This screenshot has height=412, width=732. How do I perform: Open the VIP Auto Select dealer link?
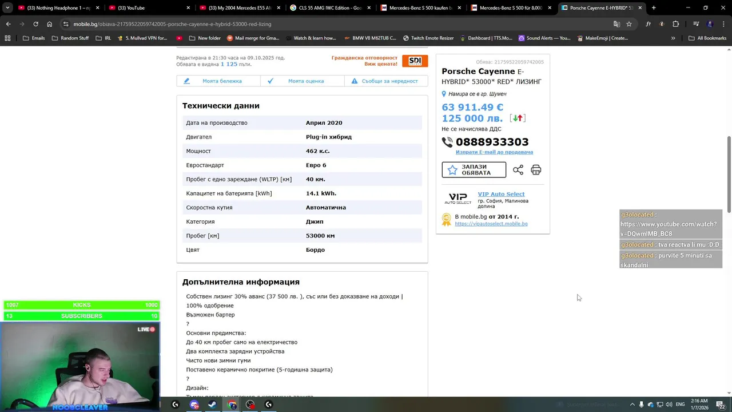pos(501,194)
